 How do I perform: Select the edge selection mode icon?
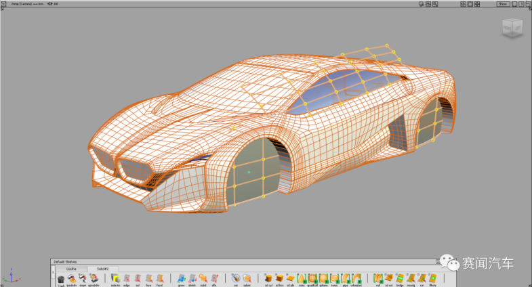(x=127, y=279)
